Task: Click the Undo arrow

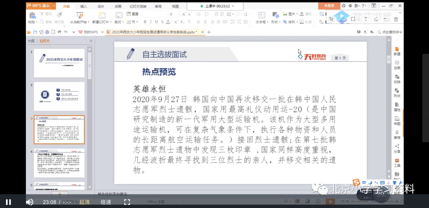Action: [59, 32]
